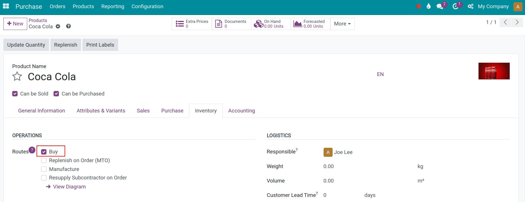
Task: Click the My Company switcher
Action: coord(493,6)
